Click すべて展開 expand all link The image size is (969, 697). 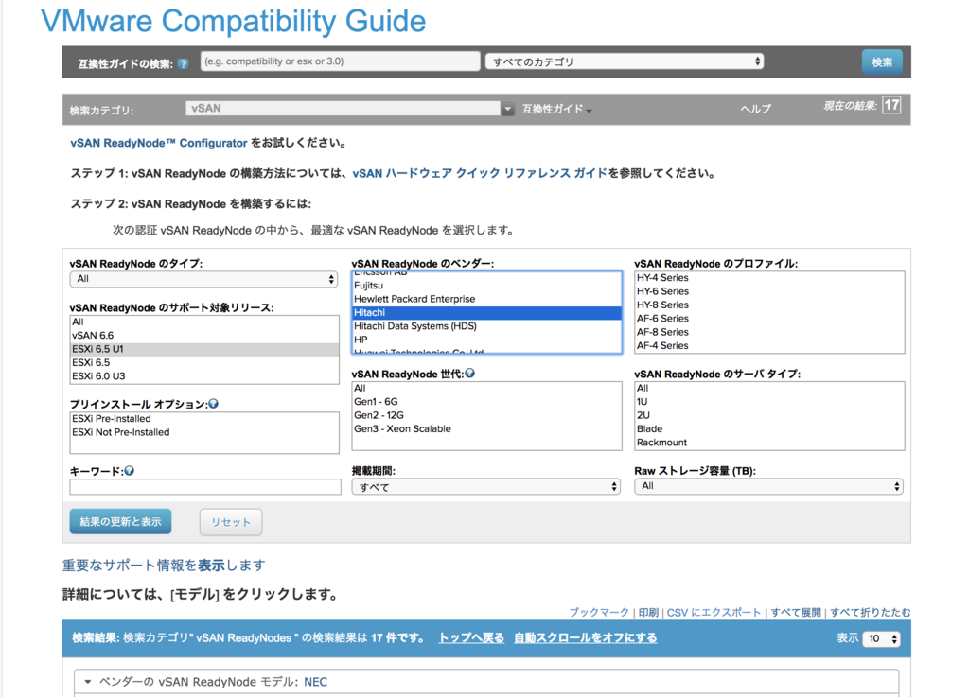coord(796,613)
